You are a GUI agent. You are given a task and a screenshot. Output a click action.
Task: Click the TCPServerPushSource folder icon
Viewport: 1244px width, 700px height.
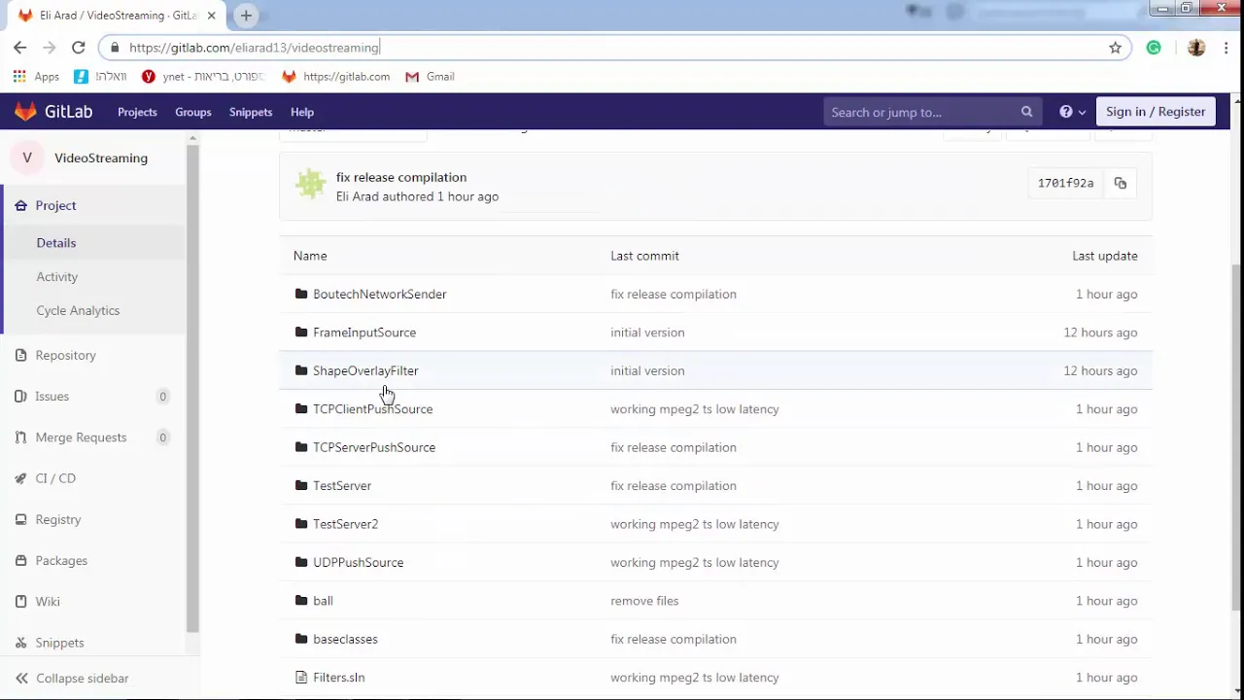301,447
